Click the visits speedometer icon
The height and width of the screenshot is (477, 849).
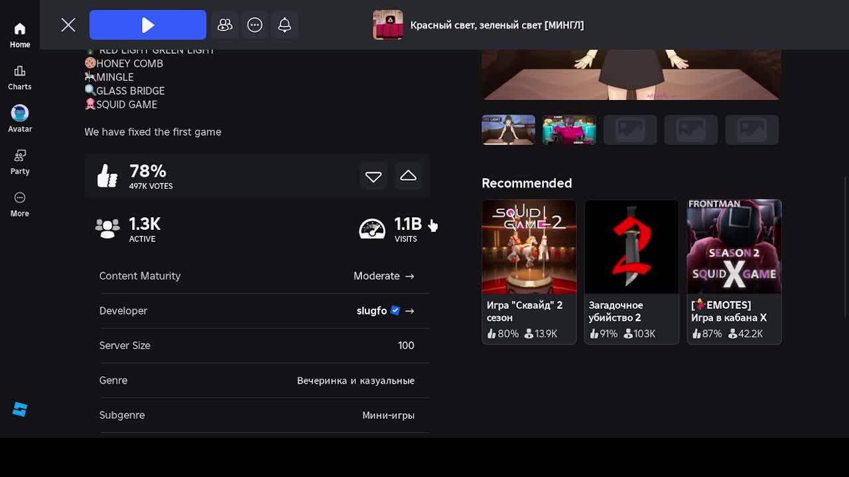(372, 229)
